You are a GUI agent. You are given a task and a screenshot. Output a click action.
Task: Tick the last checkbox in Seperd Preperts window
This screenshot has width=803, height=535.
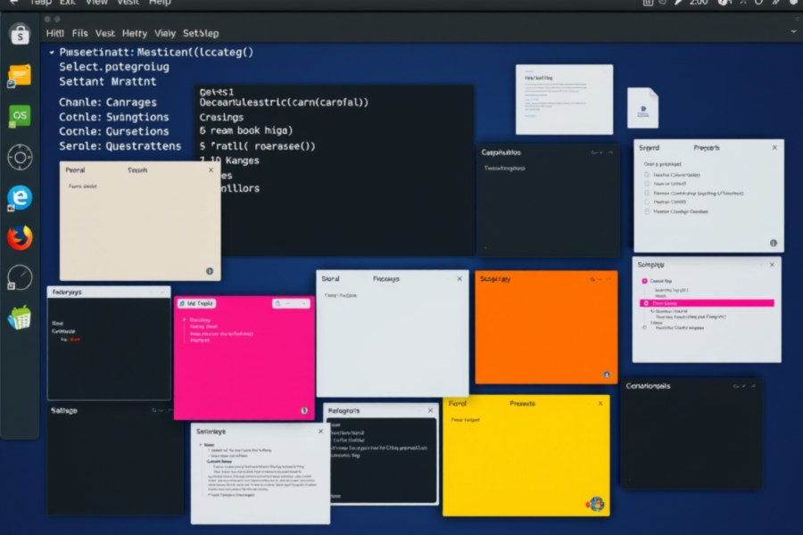647,211
